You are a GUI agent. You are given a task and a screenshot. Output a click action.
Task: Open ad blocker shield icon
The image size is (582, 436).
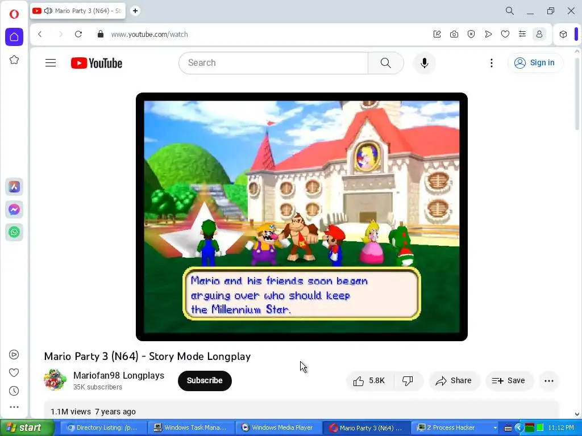471,34
